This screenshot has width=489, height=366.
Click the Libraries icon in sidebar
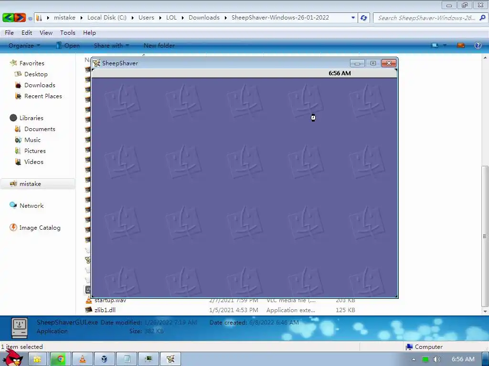click(13, 118)
